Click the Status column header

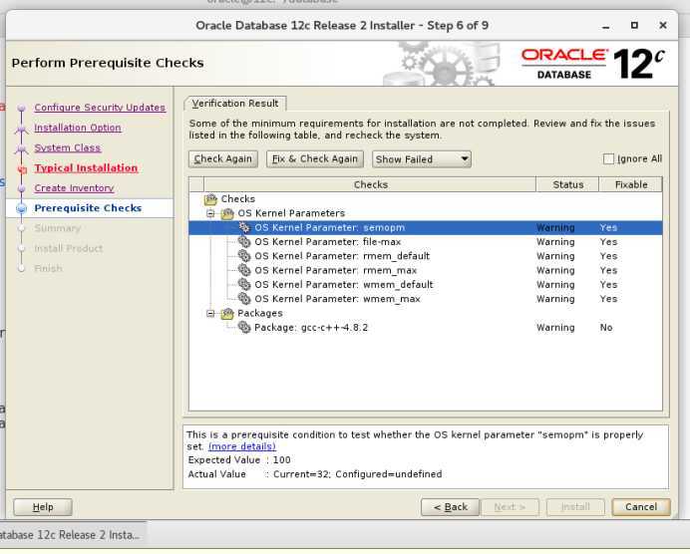coord(567,184)
